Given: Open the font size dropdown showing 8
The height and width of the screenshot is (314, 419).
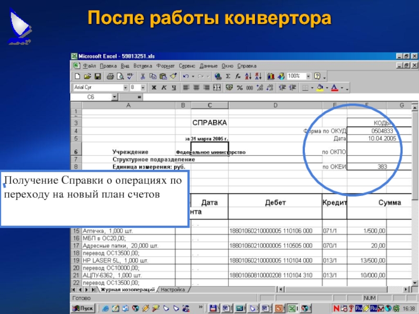Looking at the screenshot, I should click(x=143, y=87).
